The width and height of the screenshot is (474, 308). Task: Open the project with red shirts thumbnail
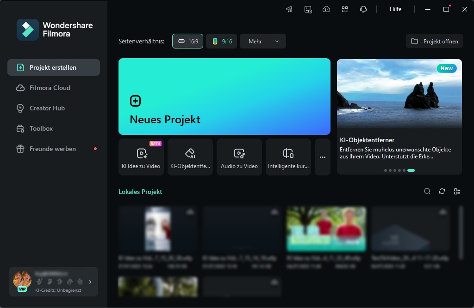coord(326,229)
